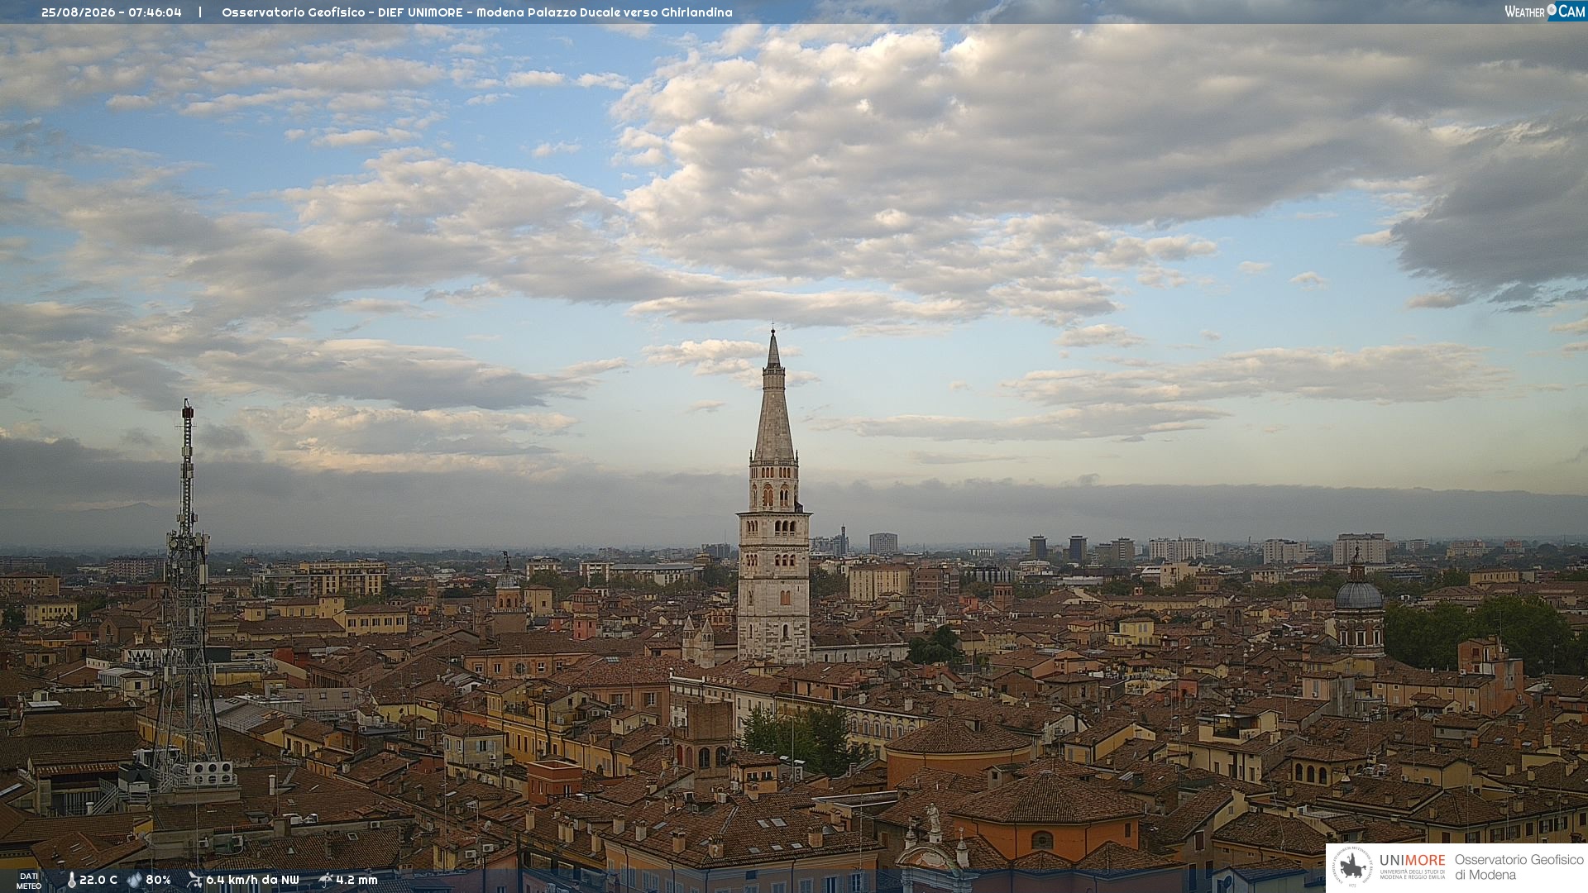Click the 4.2 mm rainfall value
This screenshot has width=1588, height=893.
[x=356, y=880]
